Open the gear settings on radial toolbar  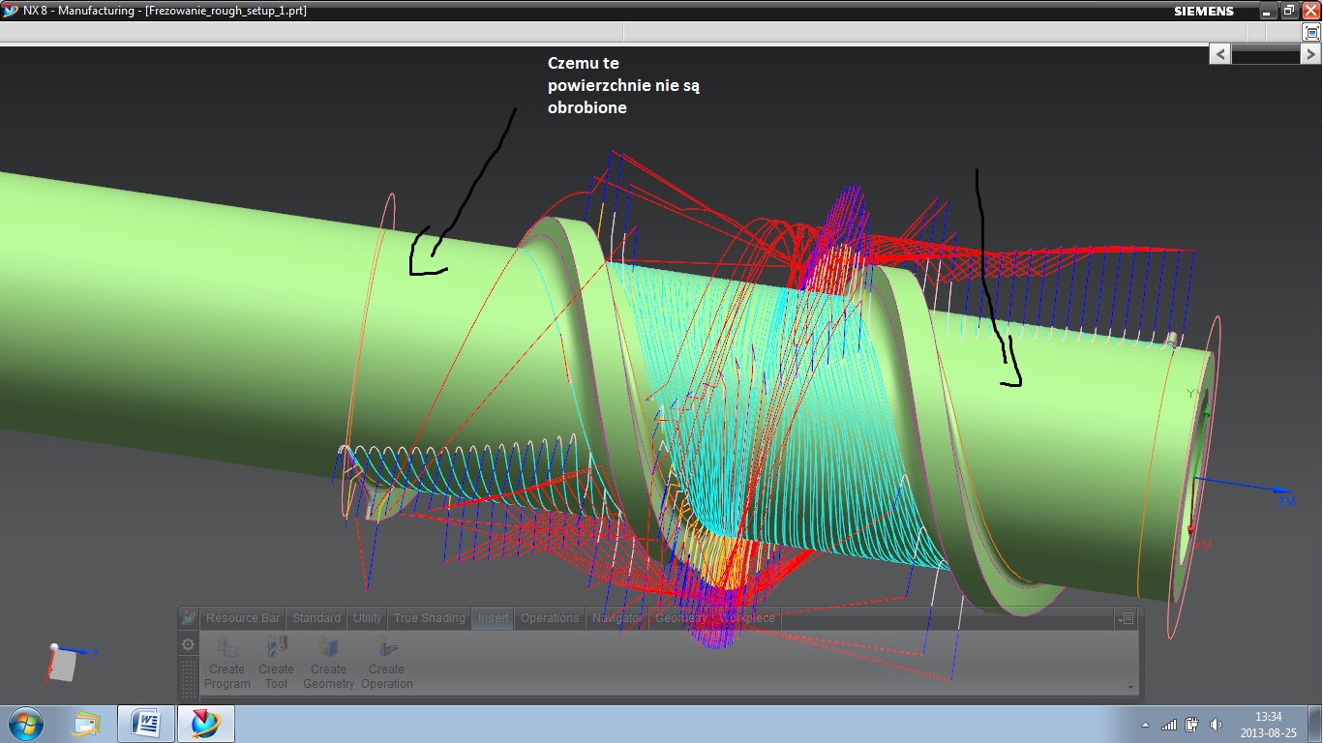point(189,644)
